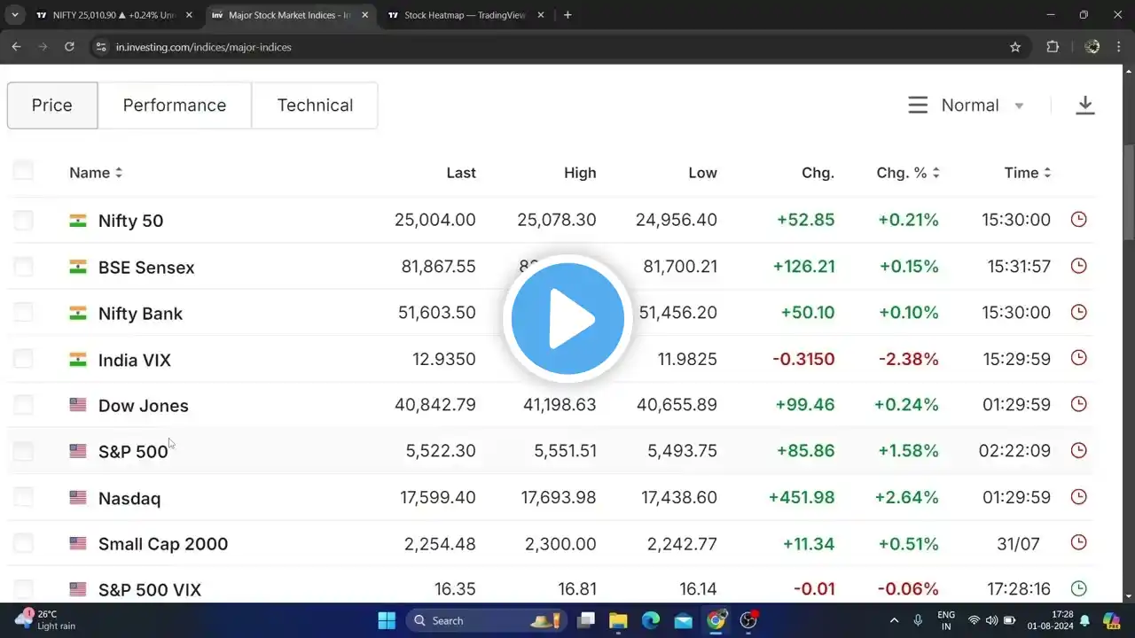Switch to the Price tab

pyautogui.click(x=52, y=105)
